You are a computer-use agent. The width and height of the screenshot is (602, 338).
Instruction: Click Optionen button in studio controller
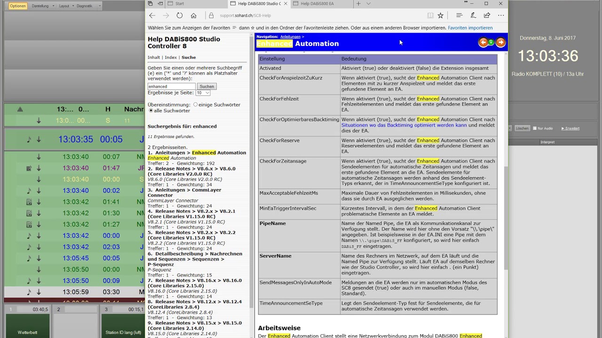(17, 6)
